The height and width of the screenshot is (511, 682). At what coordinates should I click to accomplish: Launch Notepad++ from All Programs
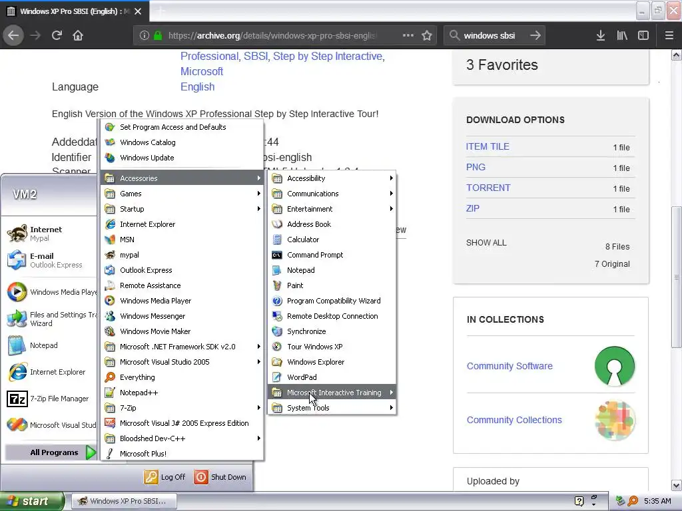click(x=182, y=393)
